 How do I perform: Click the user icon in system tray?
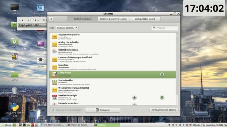(x=169, y=125)
